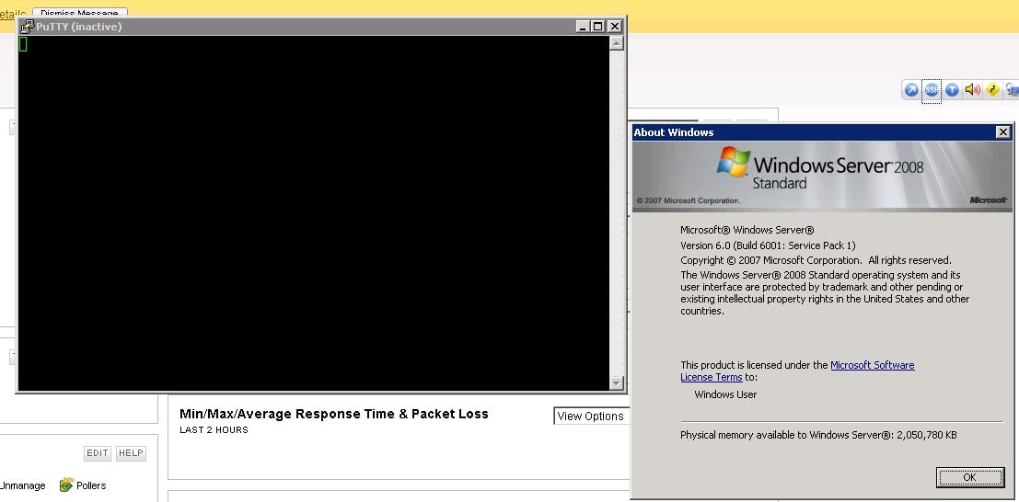Launch the SSH session icon
1019x502 pixels.
(x=932, y=90)
